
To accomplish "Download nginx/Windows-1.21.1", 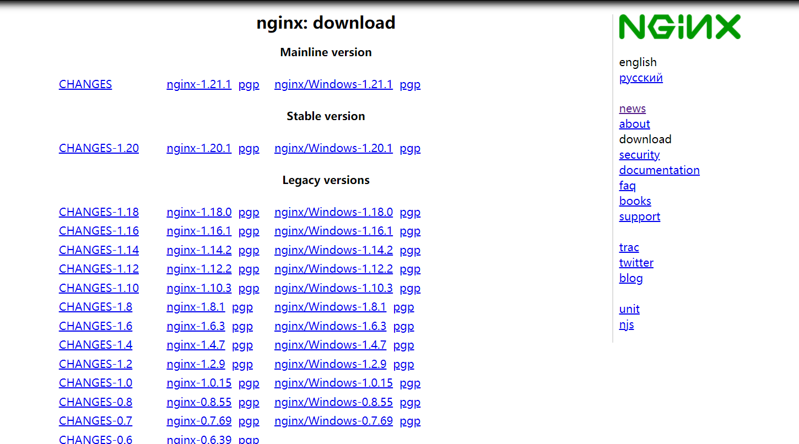I will pyautogui.click(x=333, y=84).
